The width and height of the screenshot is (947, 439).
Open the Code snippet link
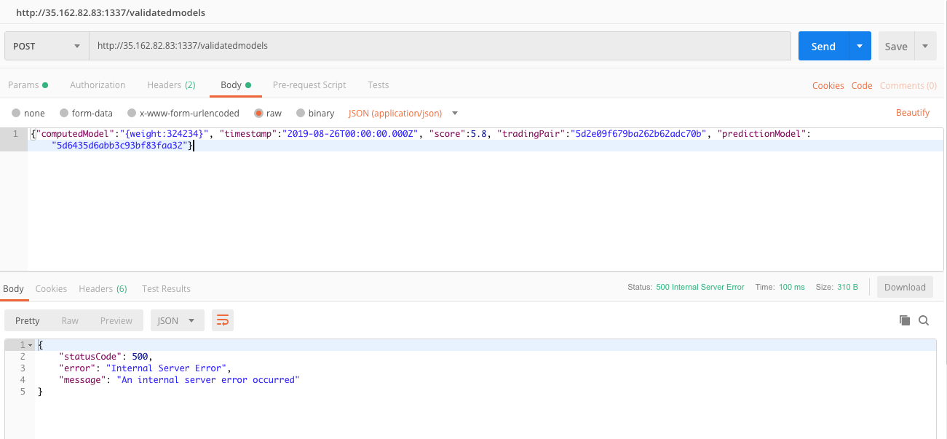[862, 86]
